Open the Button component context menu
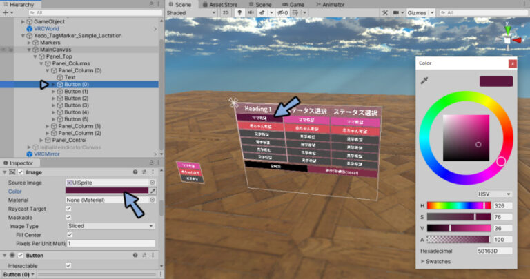This screenshot has height=279, width=530. point(153,255)
